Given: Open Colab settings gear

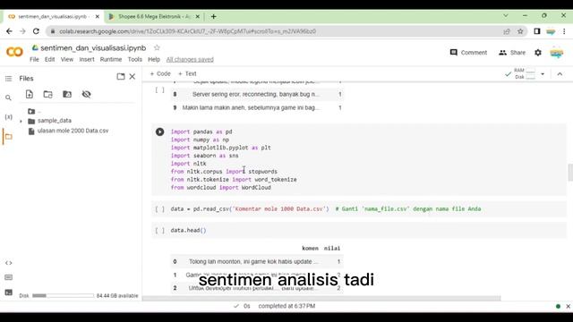Looking at the screenshot, I should (538, 53).
